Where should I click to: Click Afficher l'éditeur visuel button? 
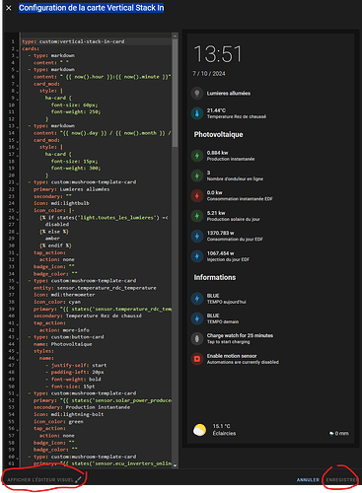point(44,480)
